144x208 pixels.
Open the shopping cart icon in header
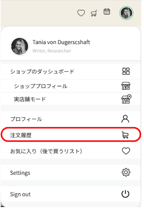[94, 13]
